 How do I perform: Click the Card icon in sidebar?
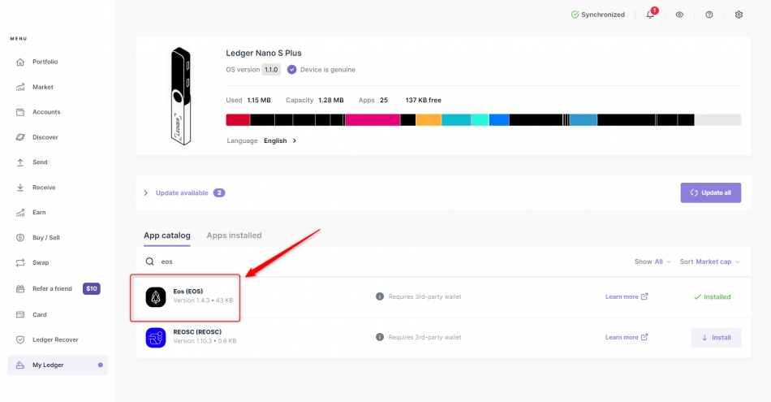pyautogui.click(x=20, y=315)
